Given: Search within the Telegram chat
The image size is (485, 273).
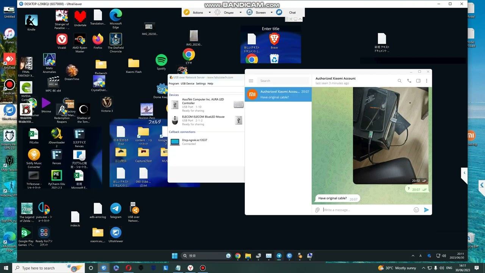Looking at the screenshot, I should [399, 81].
